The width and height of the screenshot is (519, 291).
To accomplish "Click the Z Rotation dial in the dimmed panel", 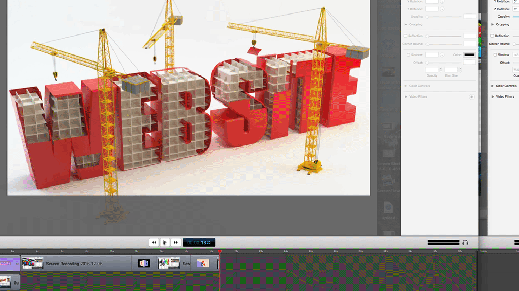I will click(442, 9).
